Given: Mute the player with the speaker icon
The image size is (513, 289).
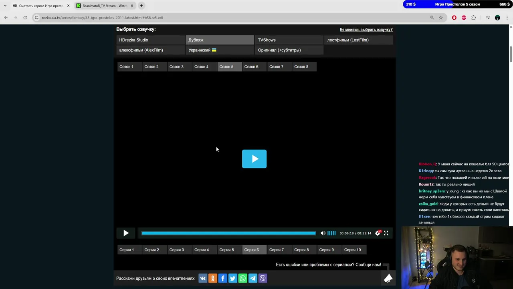Looking at the screenshot, I should coord(323,233).
